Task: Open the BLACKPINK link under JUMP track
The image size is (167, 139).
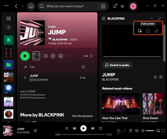Action: 41,80
